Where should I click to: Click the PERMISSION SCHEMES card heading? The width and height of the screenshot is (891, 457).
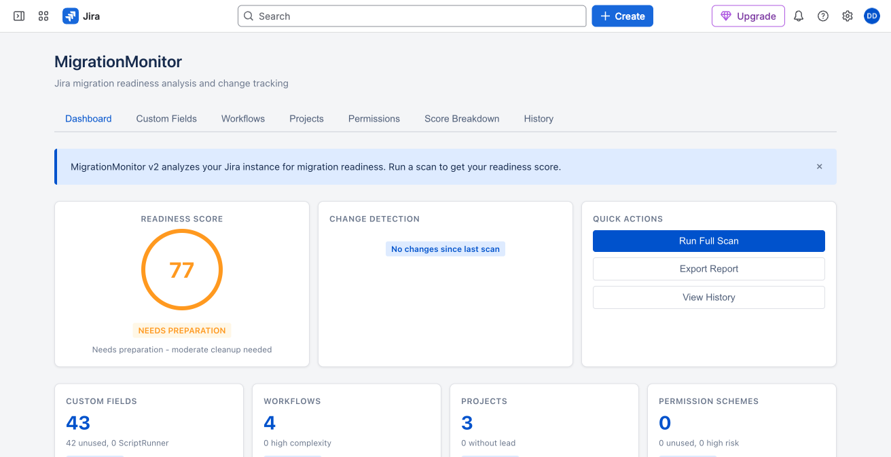[x=708, y=401]
